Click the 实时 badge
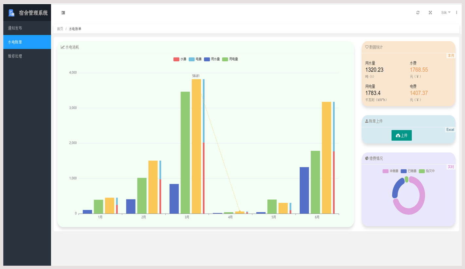The image size is (465, 269). click(451, 167)
